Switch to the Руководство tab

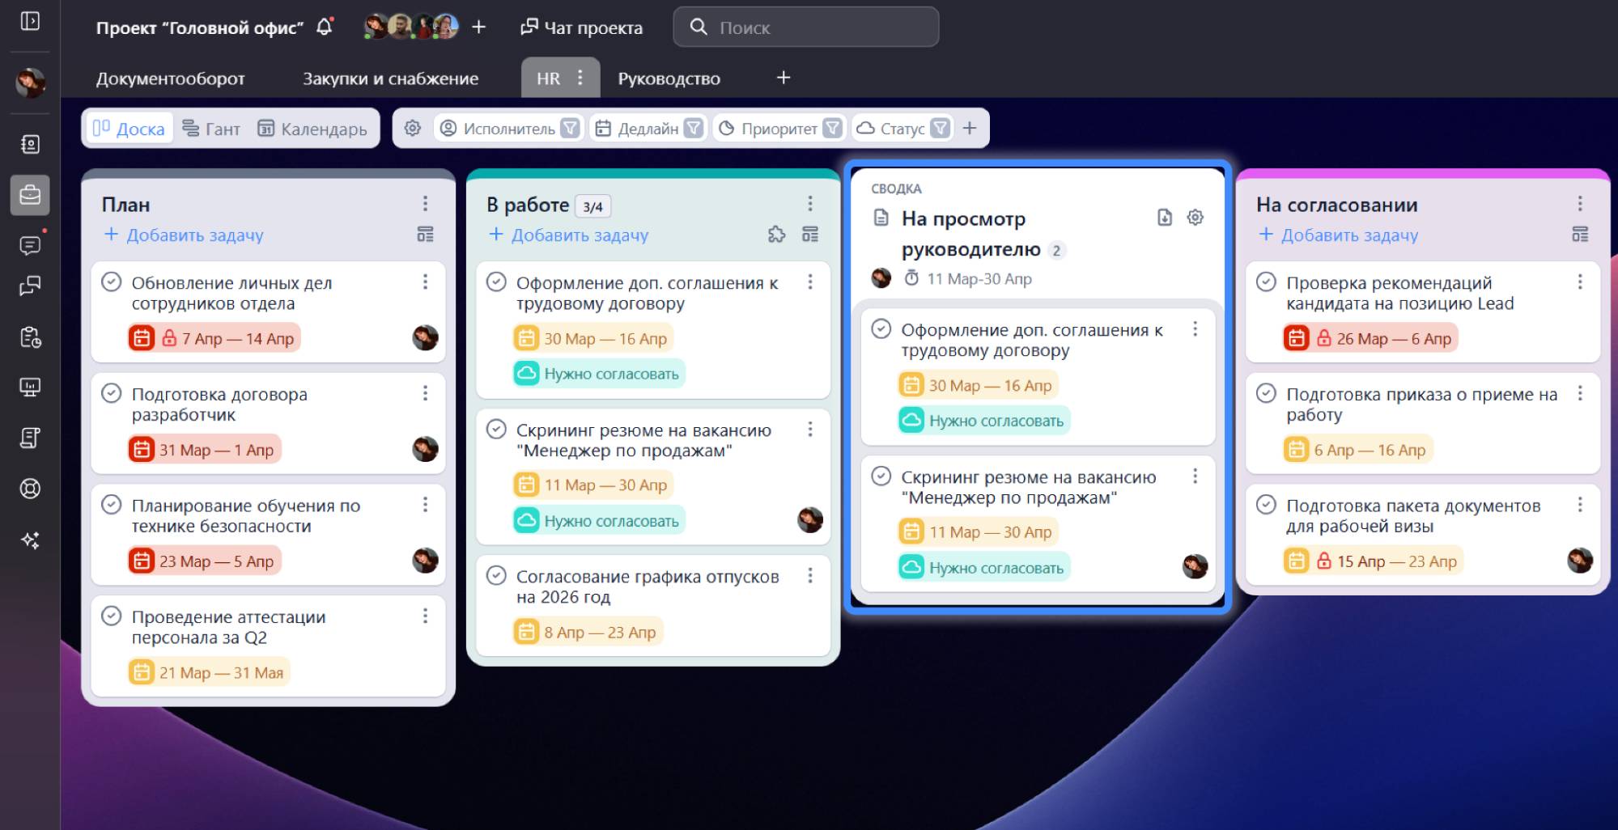tap(669, 78)
